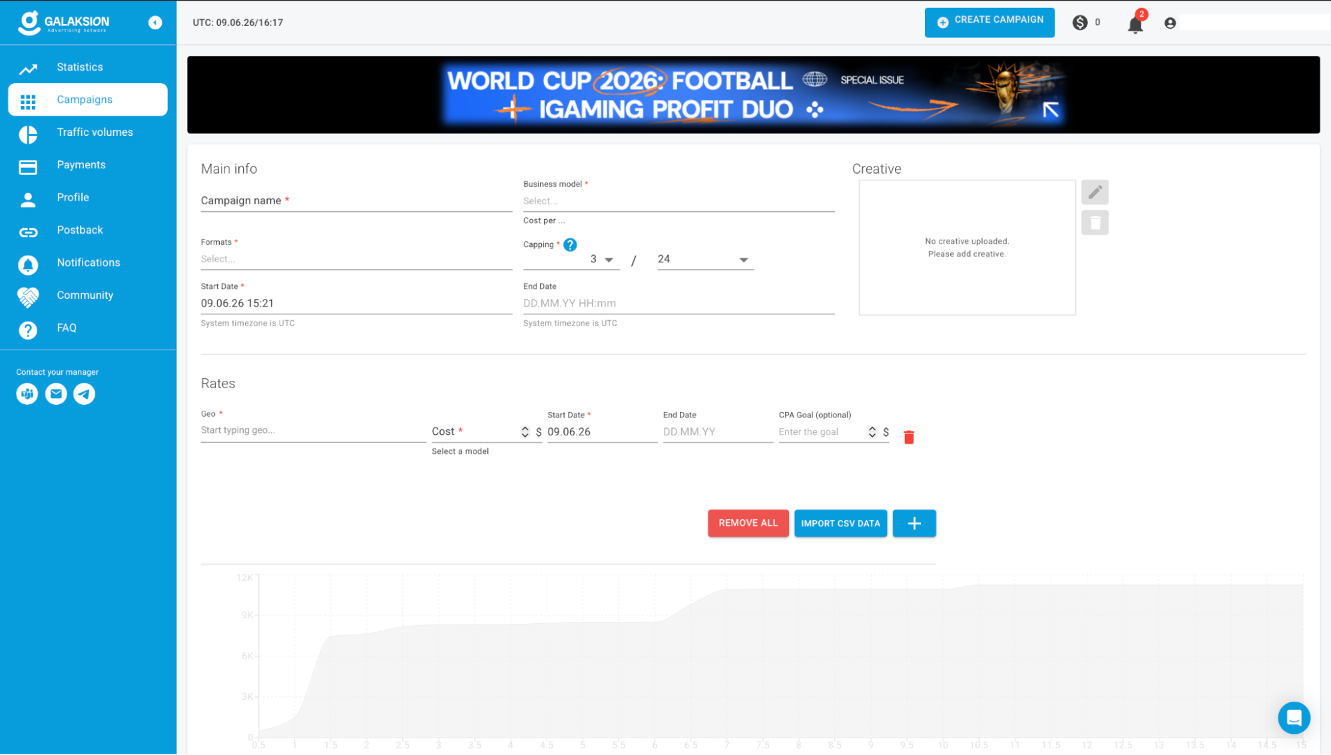The image size is (1331, 755).
Task: Click the Profile person icon
Action: (x=28, y=198)
